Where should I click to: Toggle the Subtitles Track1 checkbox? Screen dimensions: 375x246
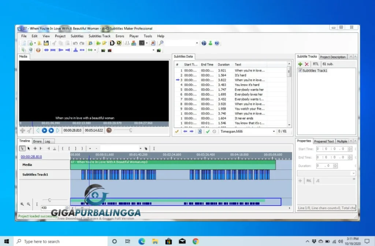point(301,70)
